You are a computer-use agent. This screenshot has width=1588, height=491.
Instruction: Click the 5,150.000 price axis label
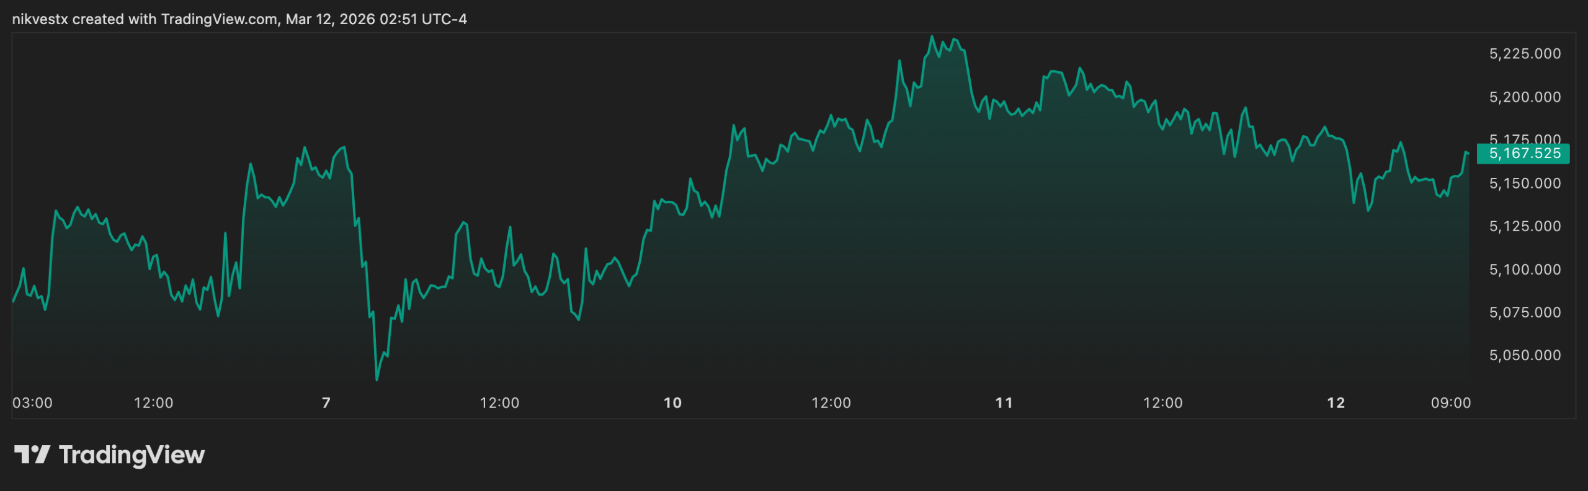[x=1525, y=184]
